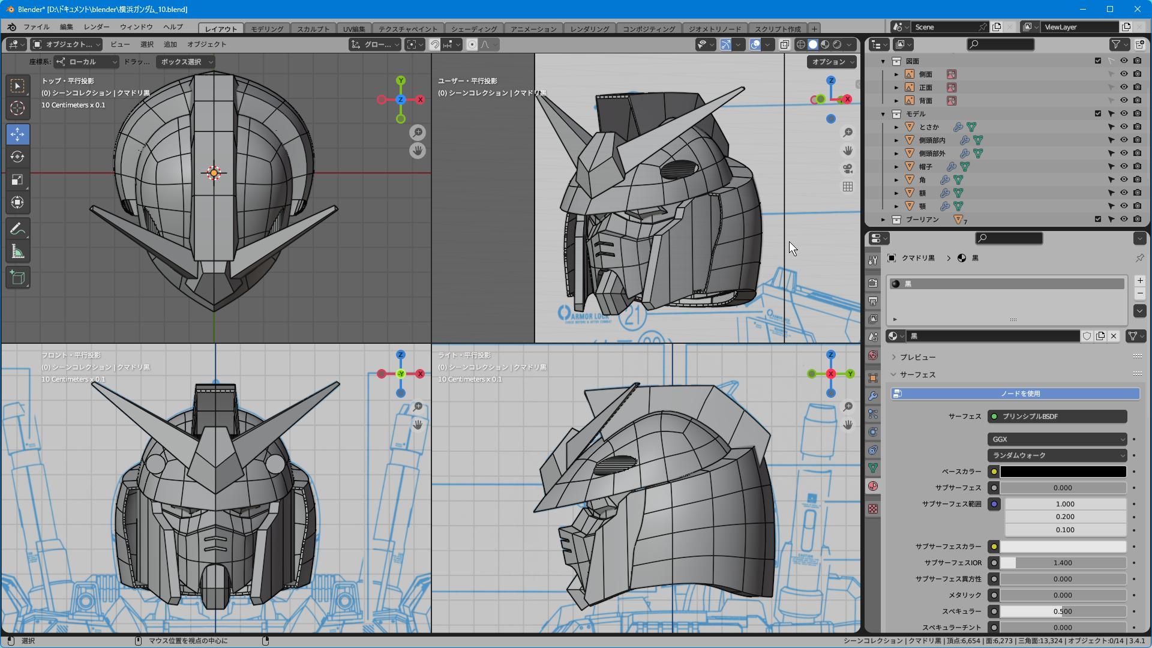The height and width of the screenshot is (648, 1152).
Task: Select the Rotate tool
Action: 17,157
